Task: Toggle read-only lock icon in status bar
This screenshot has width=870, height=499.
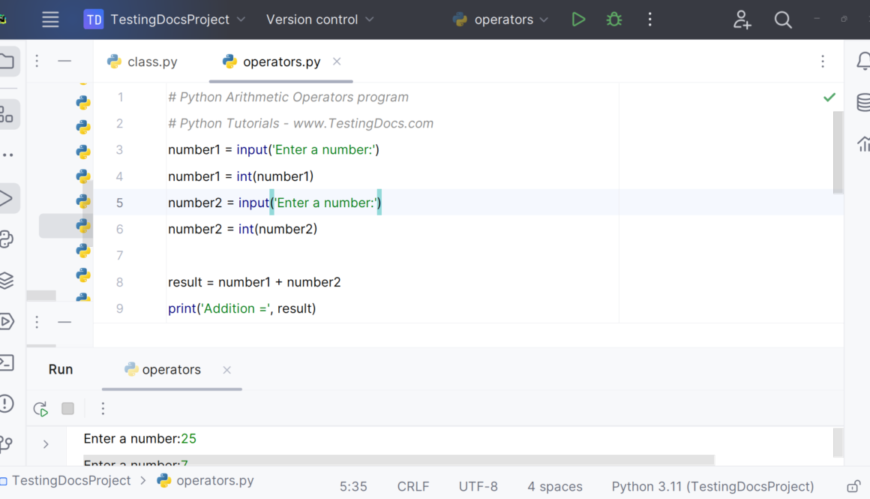Action: 853,486
